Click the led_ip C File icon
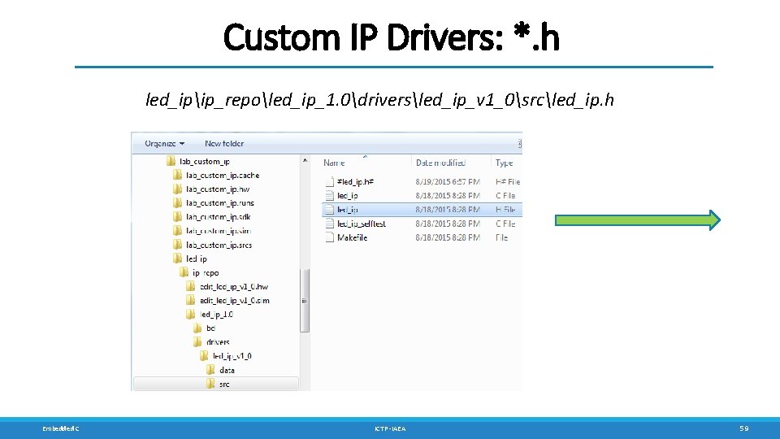Image resolution: width=780 pixels, height=439 pixels. [329, 196]
